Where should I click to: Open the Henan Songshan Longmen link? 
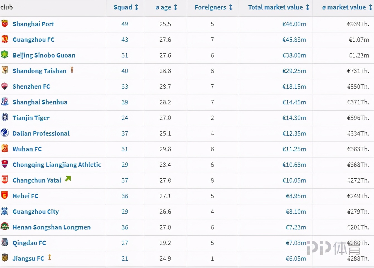(x=52, y=227)
